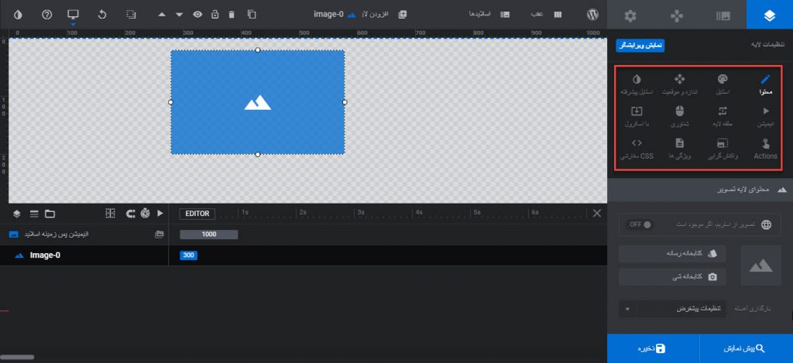Select the Attributes (ویژگی ها) document section
Viewport: 793px width, 363px height.
680,149
